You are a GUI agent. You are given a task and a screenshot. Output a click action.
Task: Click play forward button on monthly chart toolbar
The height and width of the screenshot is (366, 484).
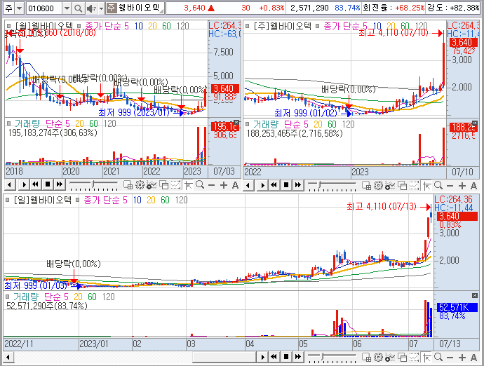[x=23, y=185]
